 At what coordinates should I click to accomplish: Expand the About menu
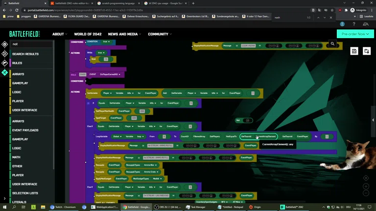pyautogui.click(x=60, y=34)
